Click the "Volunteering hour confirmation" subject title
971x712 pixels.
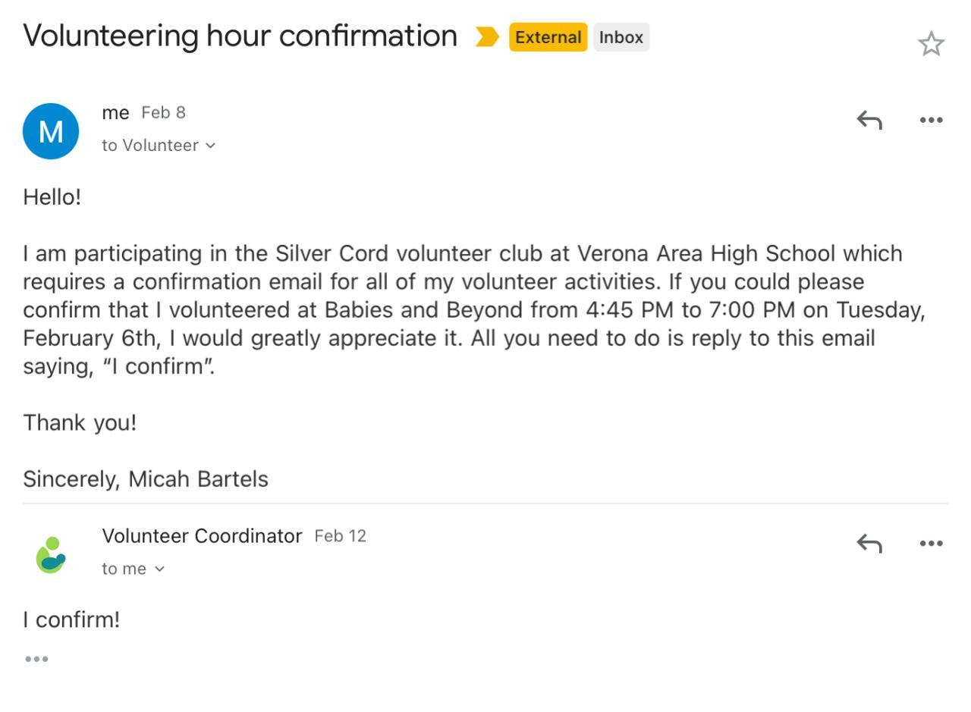click(240, 36)
